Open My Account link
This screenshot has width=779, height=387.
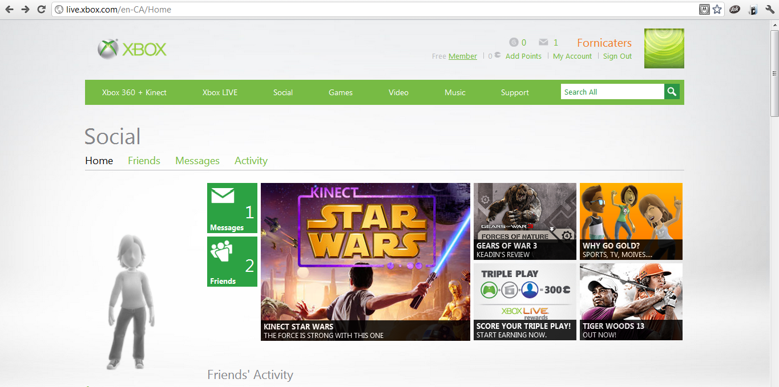click(572, 56)
